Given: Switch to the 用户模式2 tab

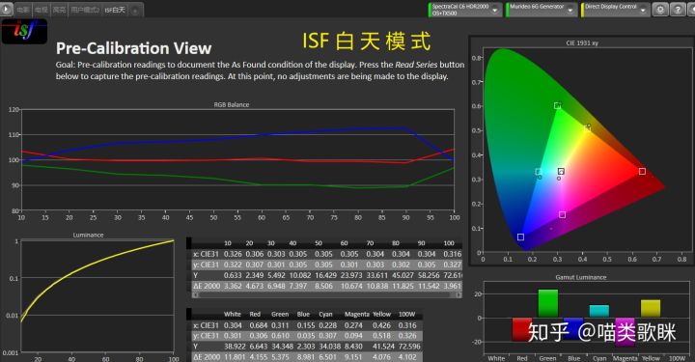Looking at the screenshot, I should (85, 10).
